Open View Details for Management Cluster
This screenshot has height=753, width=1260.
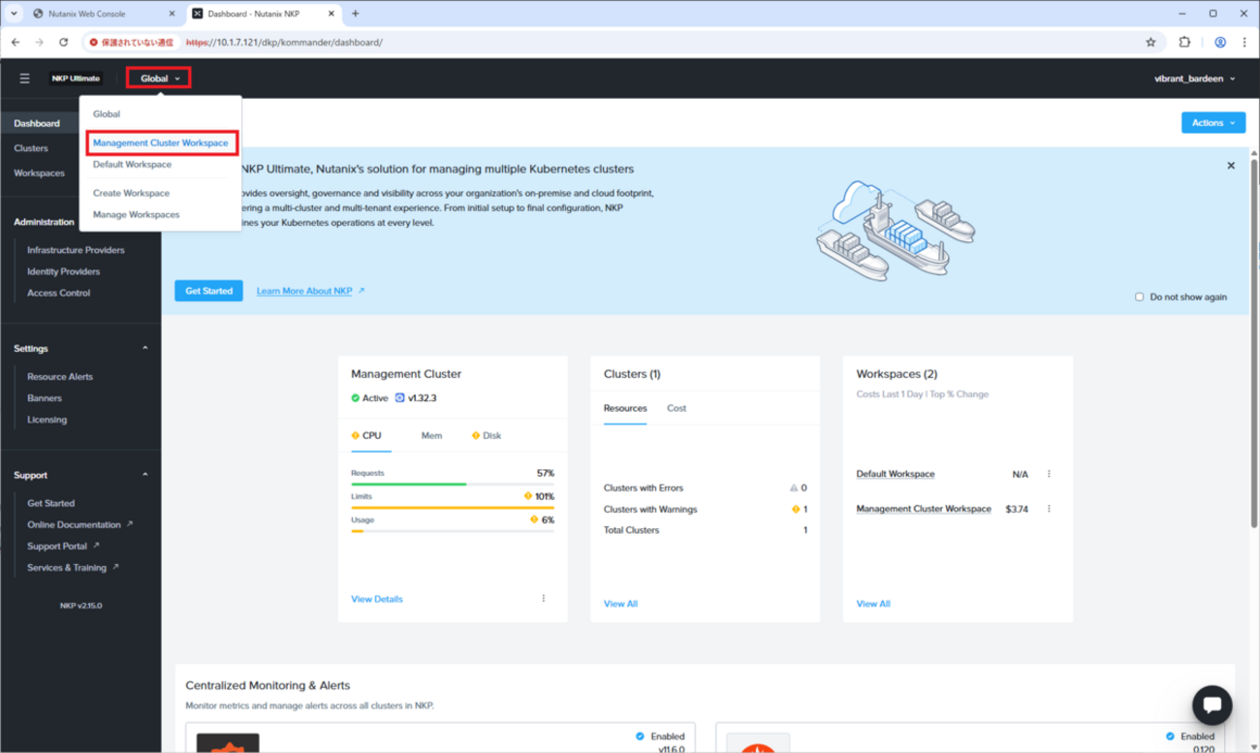click(377, 599)
